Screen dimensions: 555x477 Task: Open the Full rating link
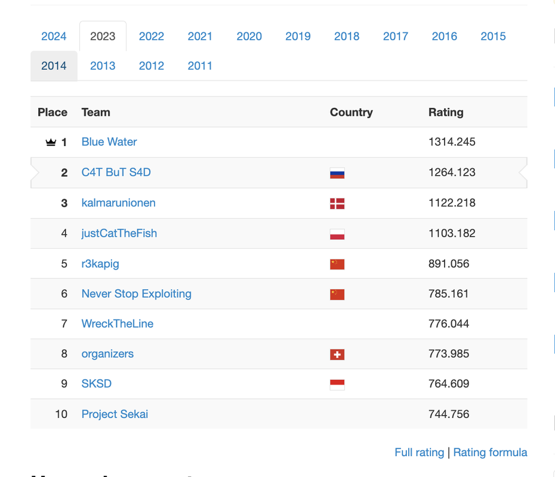point(420,452)
